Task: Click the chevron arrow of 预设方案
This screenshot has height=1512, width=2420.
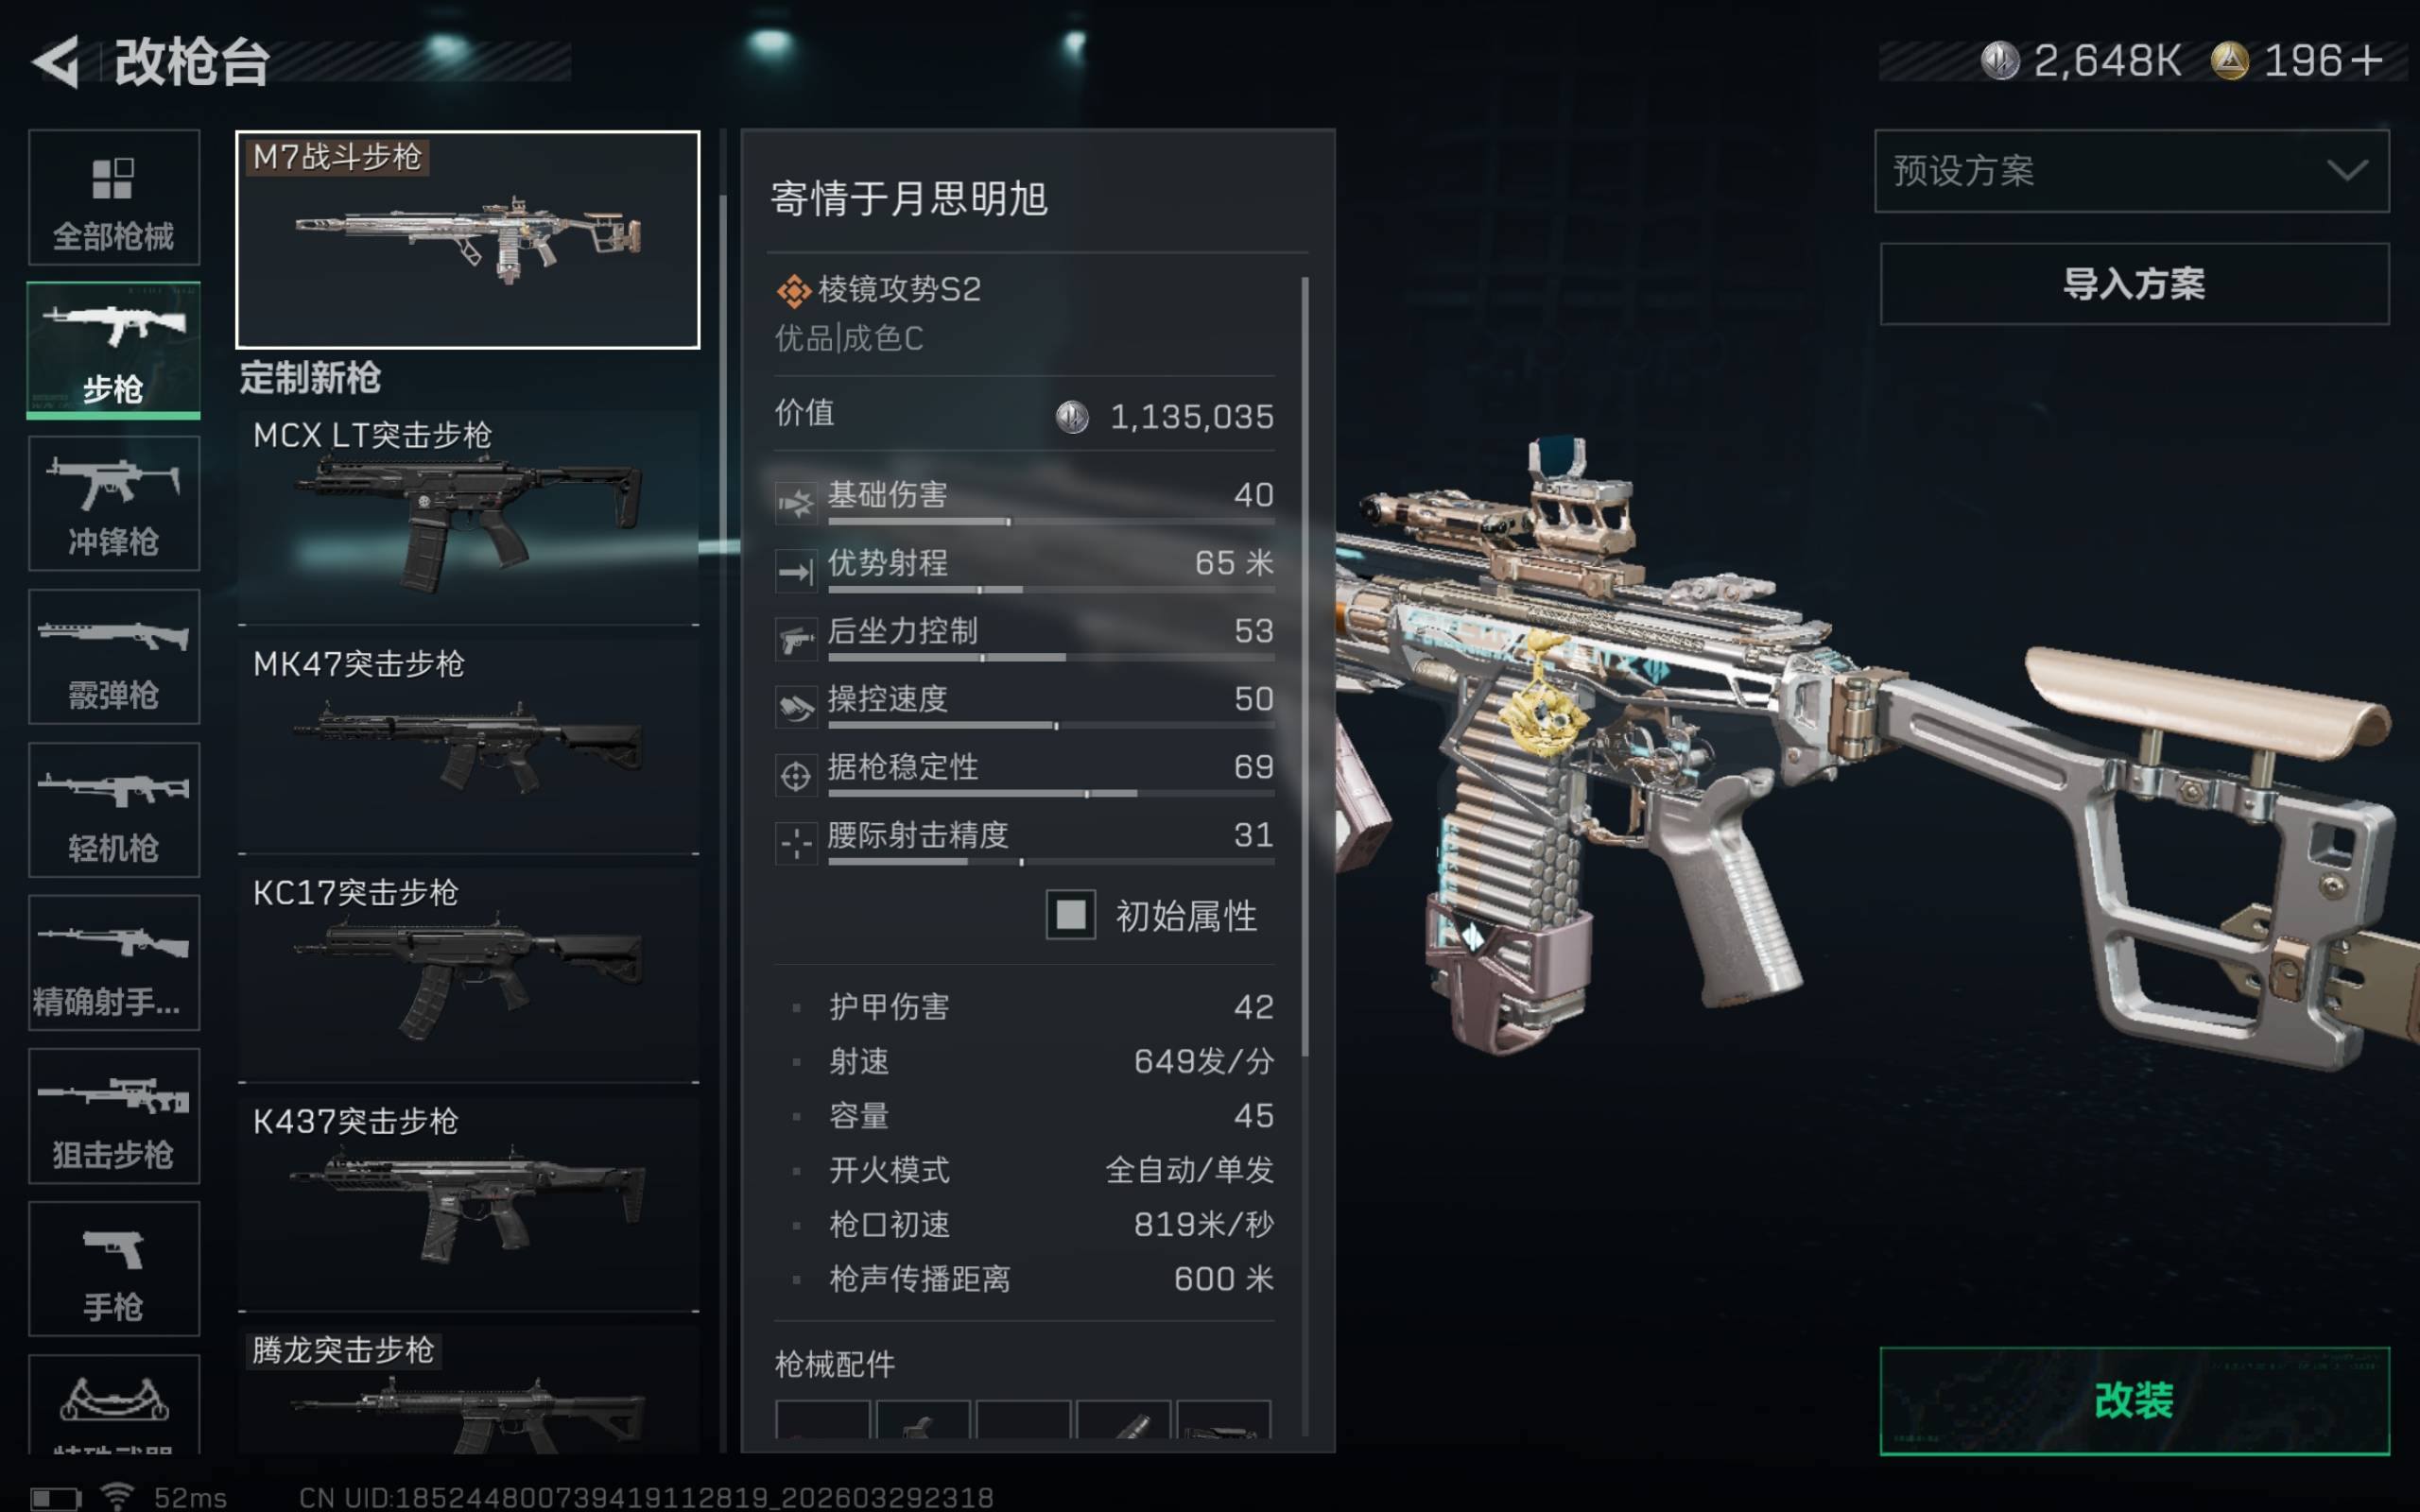Action: point(2346,171)
